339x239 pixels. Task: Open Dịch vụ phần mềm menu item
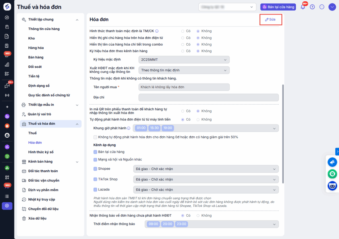(43, 190)
